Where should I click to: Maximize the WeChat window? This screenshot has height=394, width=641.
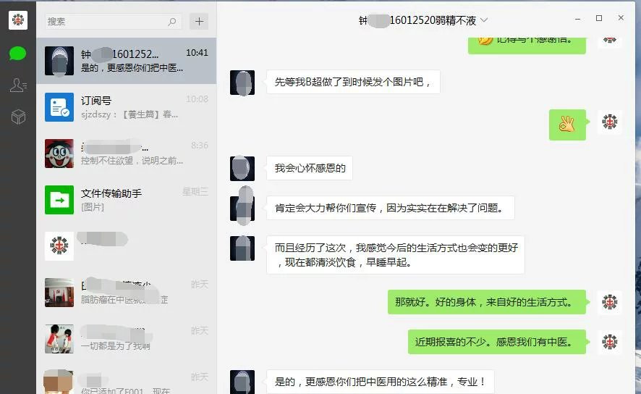coord(599,18)
